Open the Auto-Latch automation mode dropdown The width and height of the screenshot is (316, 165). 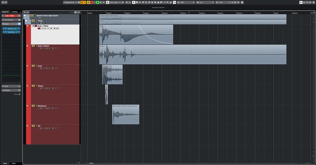pos(115,2)
